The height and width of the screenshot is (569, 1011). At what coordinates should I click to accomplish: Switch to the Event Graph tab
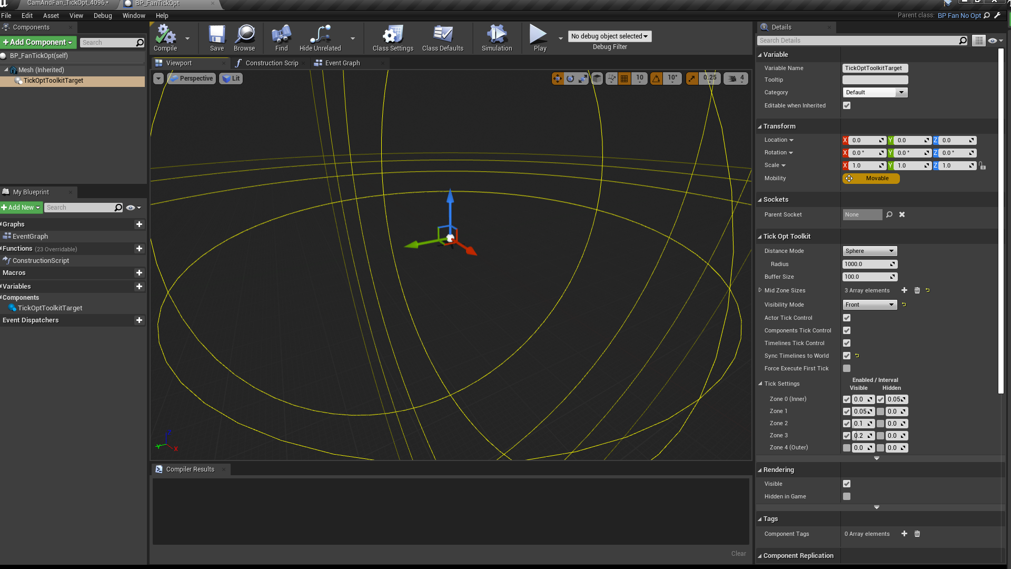coord(342,63)
